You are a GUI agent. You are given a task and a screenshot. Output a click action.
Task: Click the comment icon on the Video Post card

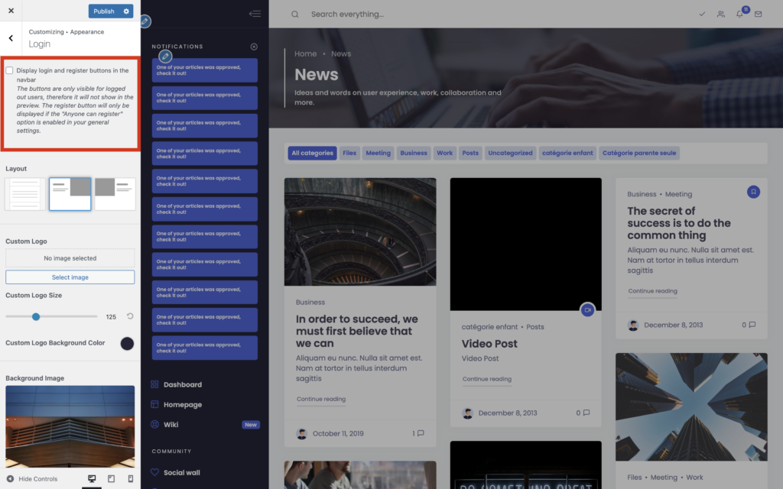(586, 413)
